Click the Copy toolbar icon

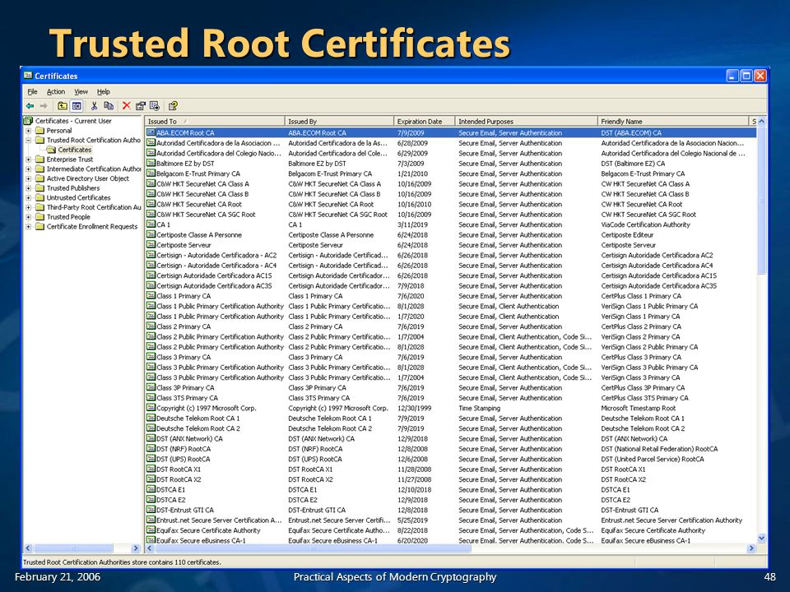click(x=109, y=106)
